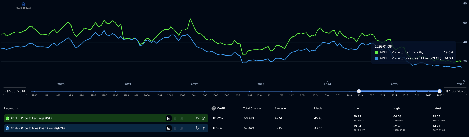Click the Average value 32.15
Viewport: 469px width, 137px height.
(x=278, y=128)
